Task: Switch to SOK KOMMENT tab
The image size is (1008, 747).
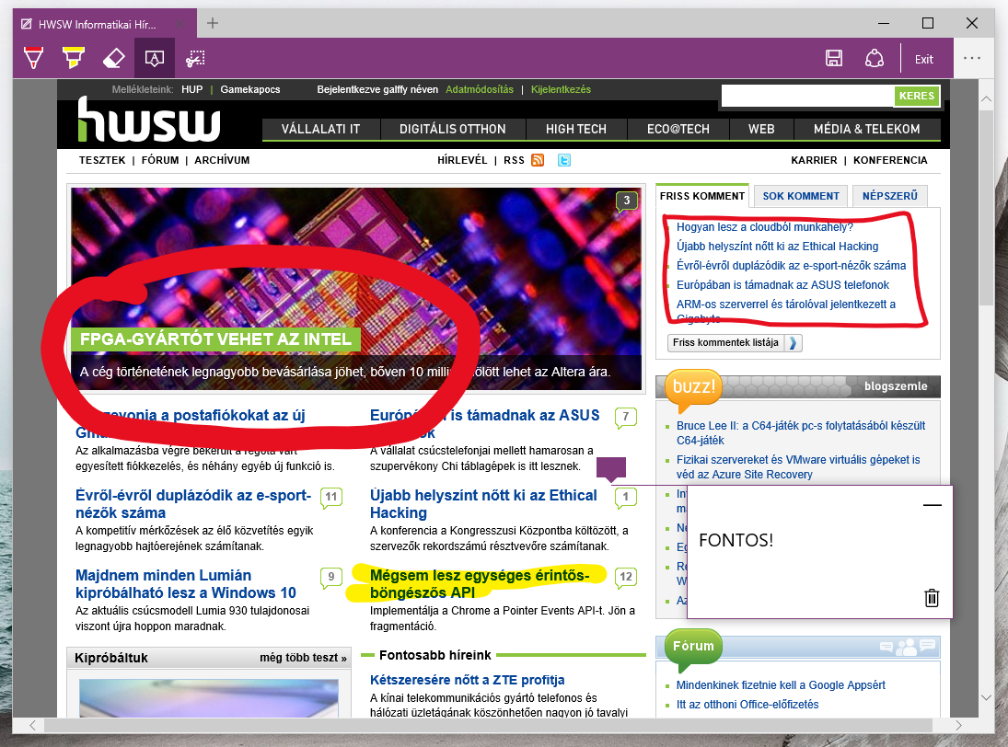Action: pos(800,196)
